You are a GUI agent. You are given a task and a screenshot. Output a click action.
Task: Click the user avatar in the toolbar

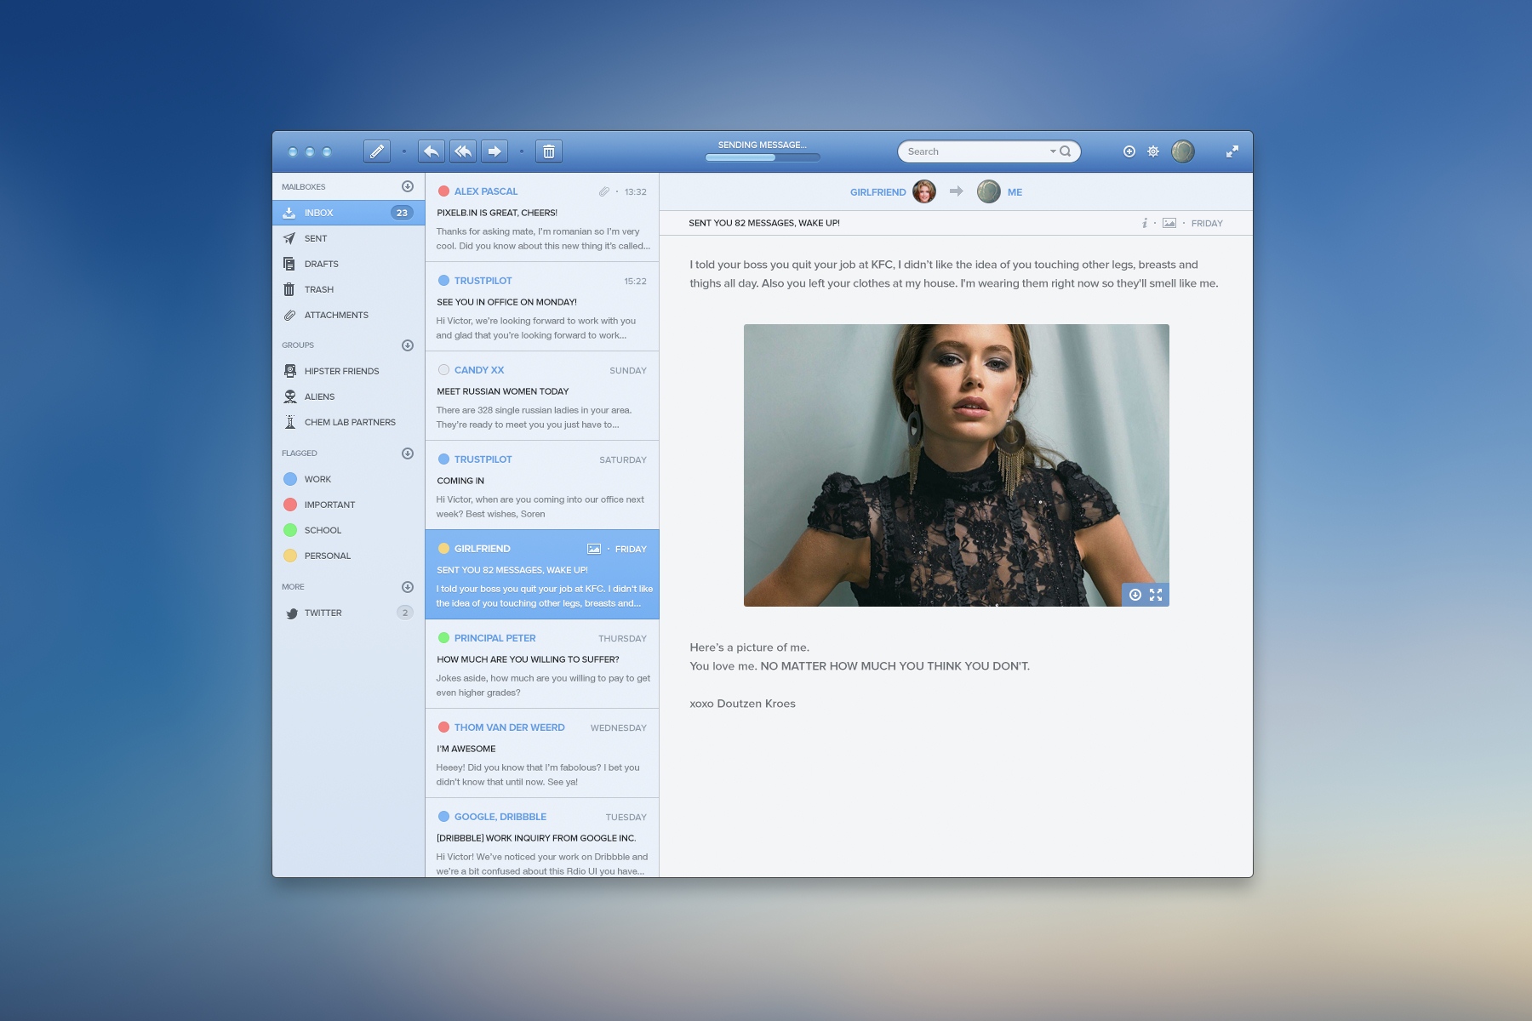(1183, 151)
